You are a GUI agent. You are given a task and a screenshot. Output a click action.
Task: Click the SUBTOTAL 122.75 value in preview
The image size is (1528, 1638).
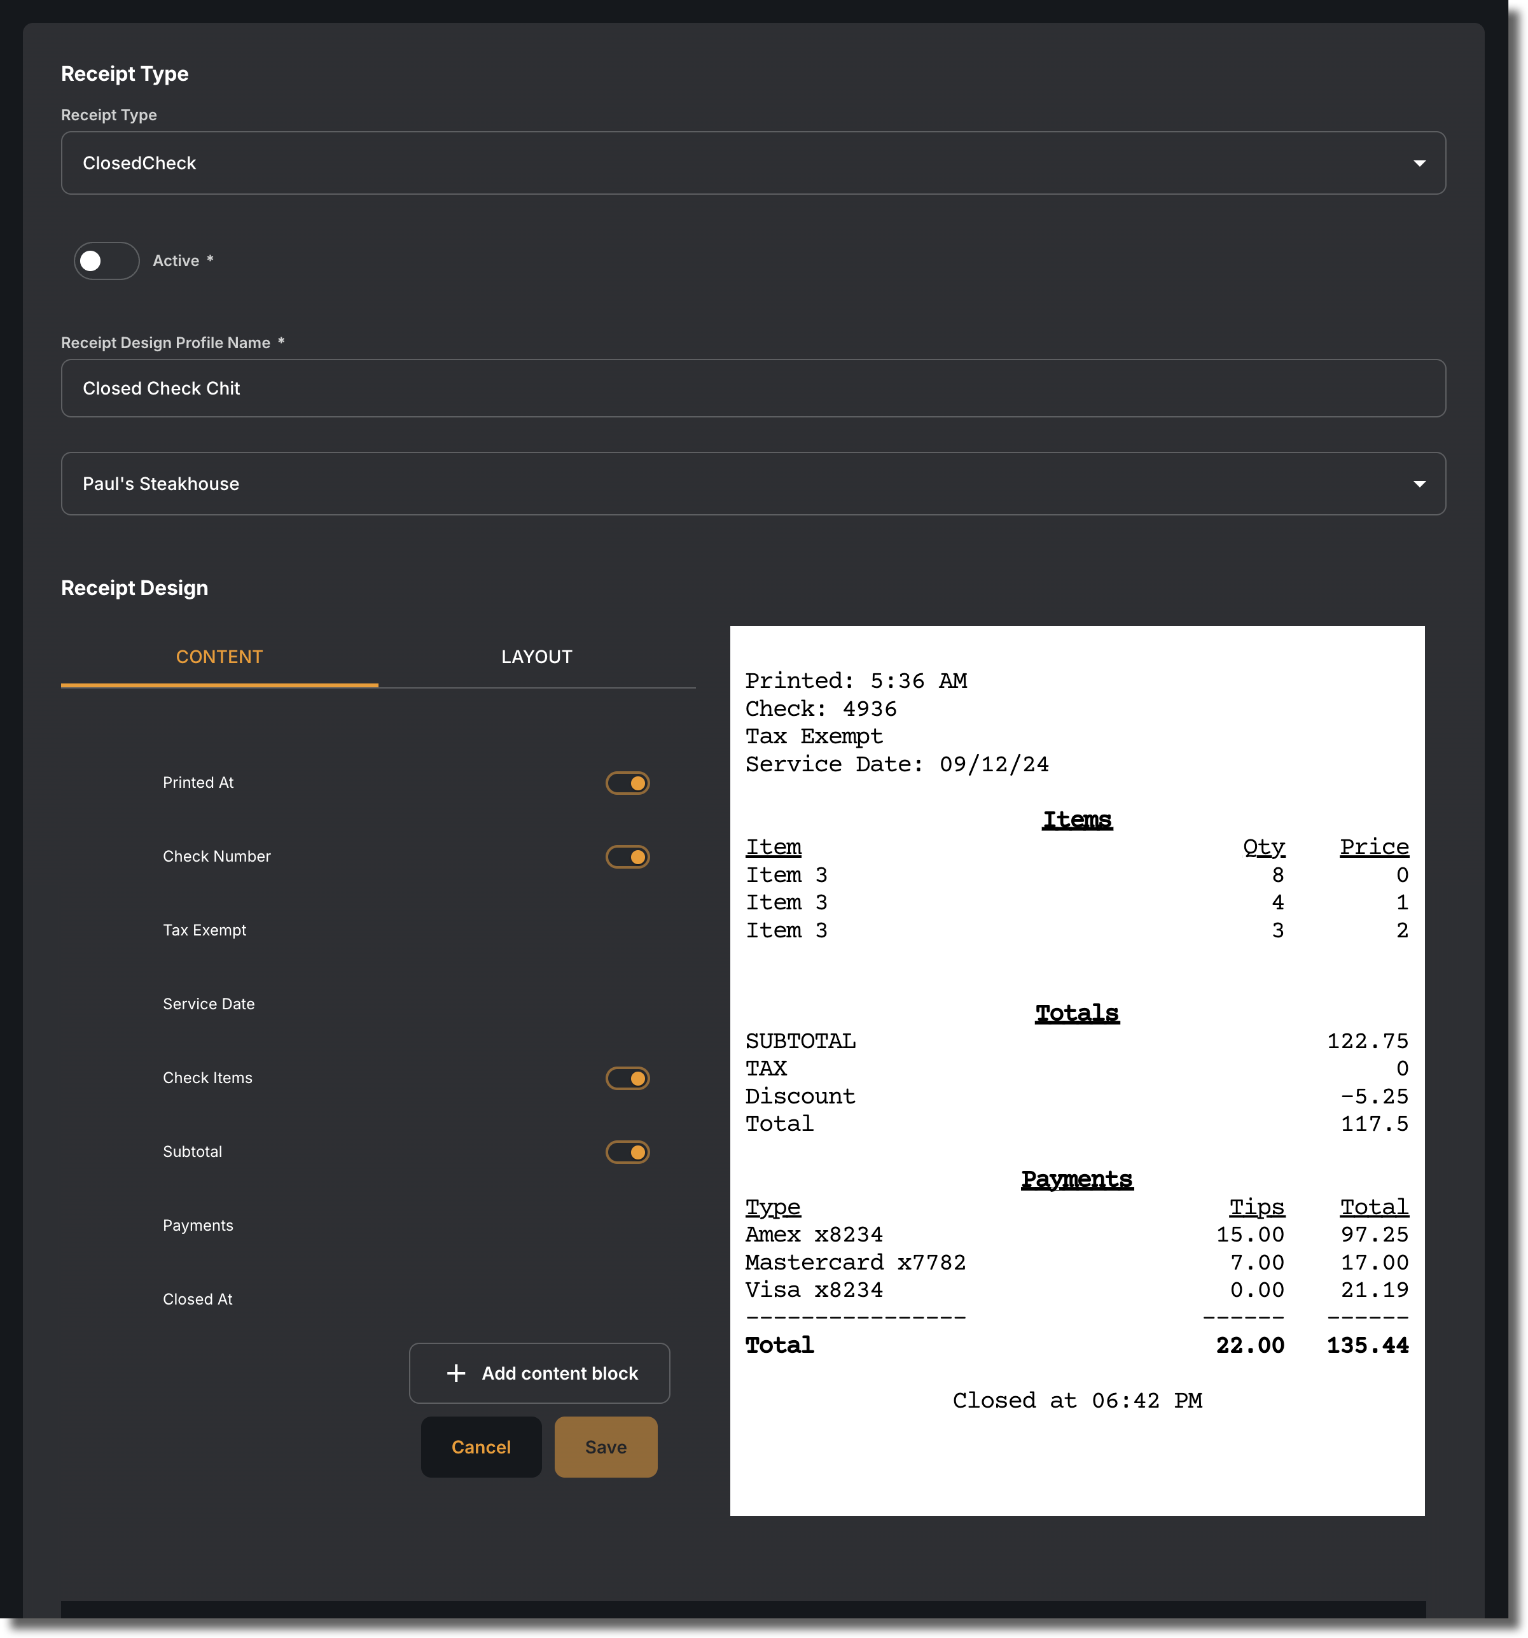point(1367,1042)
